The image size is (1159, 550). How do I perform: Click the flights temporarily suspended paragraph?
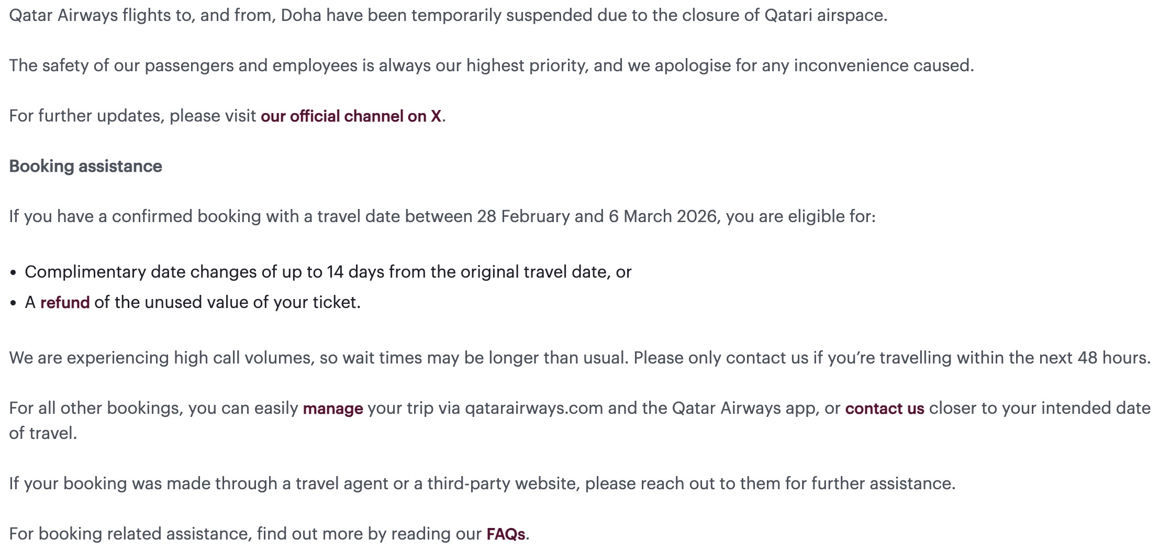[x=448, y=15]
